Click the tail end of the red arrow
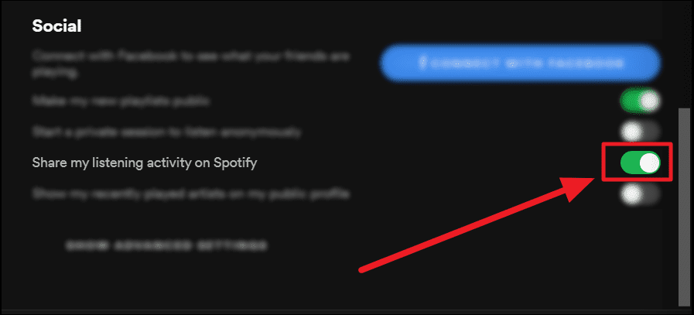The width and height of the screenshot is (694, 315). 363,269
